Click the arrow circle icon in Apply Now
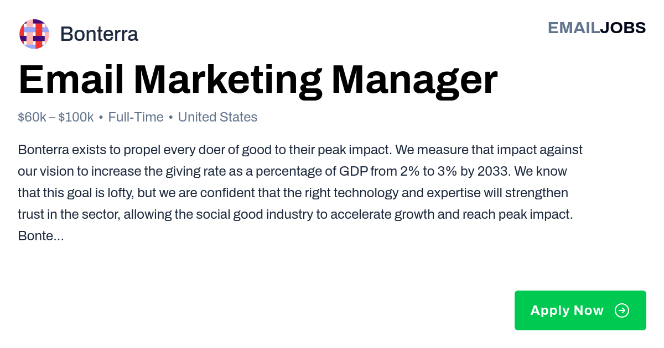The image size is (664, 348). point(622,310)
